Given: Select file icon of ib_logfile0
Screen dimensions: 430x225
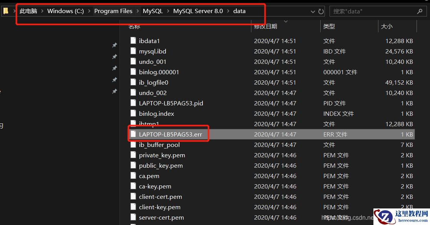Looking at the screenshot, I should click(x=133, y=82).
